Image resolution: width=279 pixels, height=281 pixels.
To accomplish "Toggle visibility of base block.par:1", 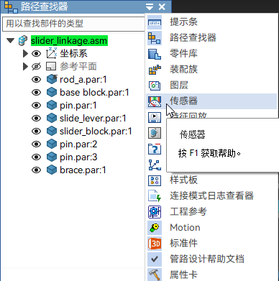I will (36, 93).
